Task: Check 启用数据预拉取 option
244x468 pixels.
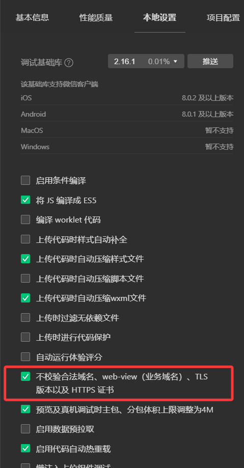Action: [25, 429]
